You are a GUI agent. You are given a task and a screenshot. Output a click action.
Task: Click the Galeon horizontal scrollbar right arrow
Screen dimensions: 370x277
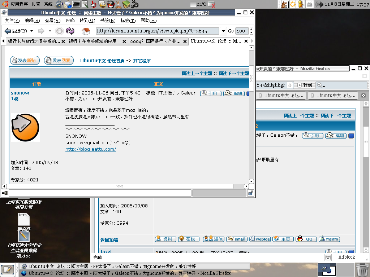click(246, 186)
